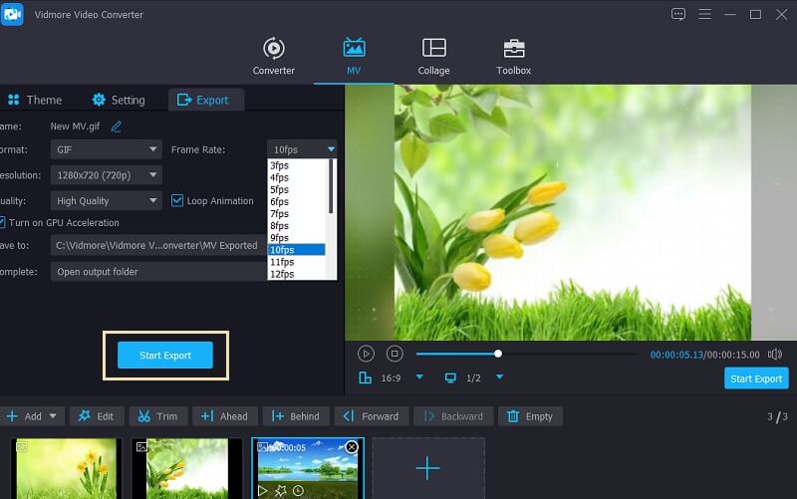Click pencil icon to rename New MV.gif
This screenshot has height=499, width=797.
point(117,126)
